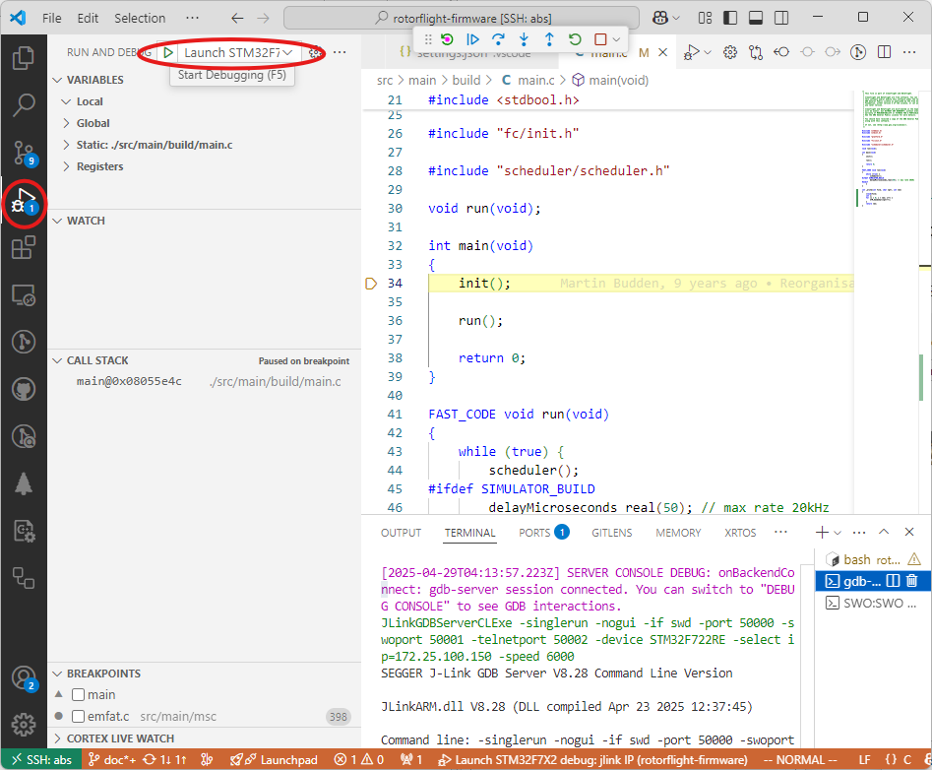Image resolution: width=932 pixels, height=770 pixels.
Task: Toggle the emfat.c breakpoint checkbox
Action: pyautogui.click(x=78, y=717)
